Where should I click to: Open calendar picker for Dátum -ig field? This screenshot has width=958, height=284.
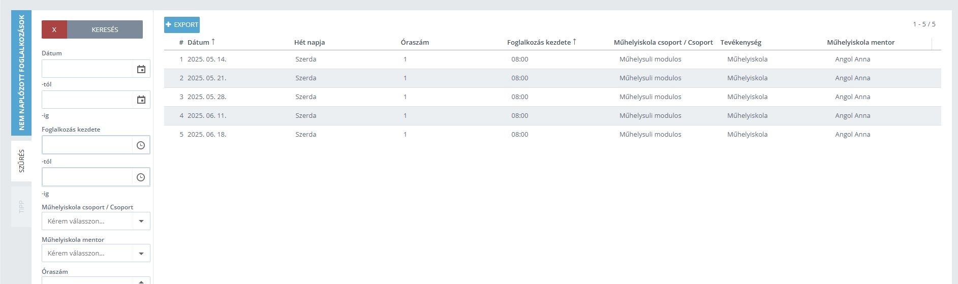pos(141,100)
